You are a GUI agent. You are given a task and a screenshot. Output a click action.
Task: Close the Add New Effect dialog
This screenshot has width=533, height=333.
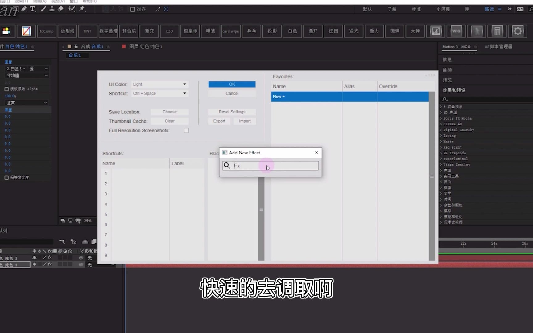click(x=316, y=153)
